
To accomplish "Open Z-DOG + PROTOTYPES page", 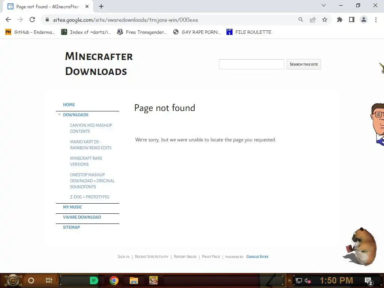I will pos(90,197).
